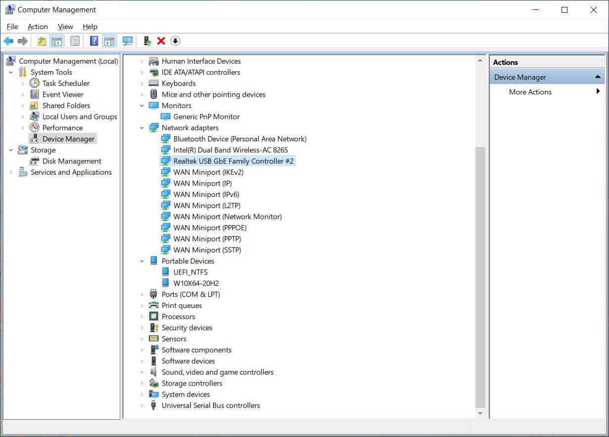
Task: Click the red X Uninstall device icon
Action: (161, 41)
